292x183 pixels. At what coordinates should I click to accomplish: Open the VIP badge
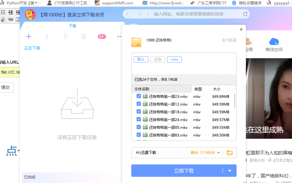(x=102, y=37)
